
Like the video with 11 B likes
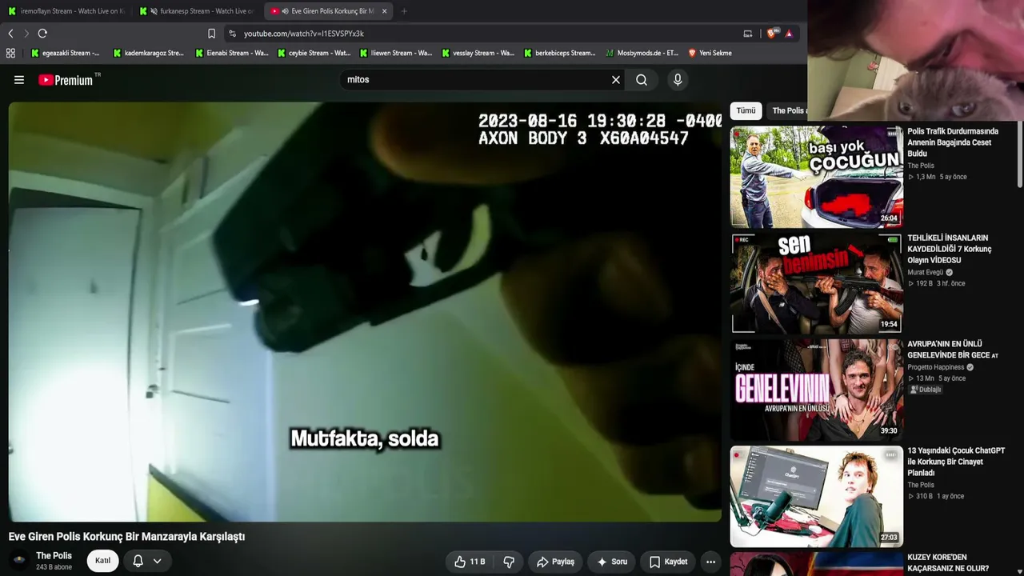470,562
